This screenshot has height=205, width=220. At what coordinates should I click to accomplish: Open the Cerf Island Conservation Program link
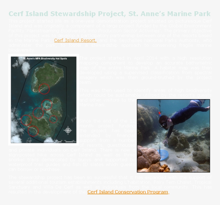pyautogui.click(x=128, y=192)
